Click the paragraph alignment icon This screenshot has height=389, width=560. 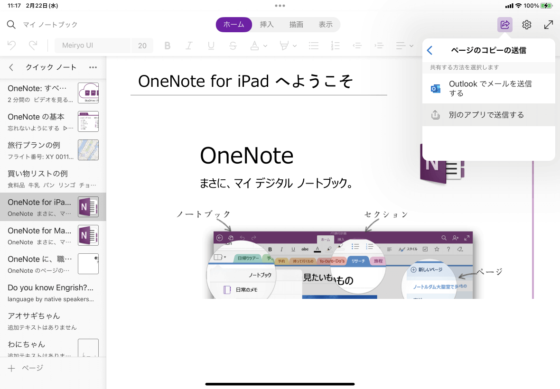pyautogui.click(x=401, y=46)
